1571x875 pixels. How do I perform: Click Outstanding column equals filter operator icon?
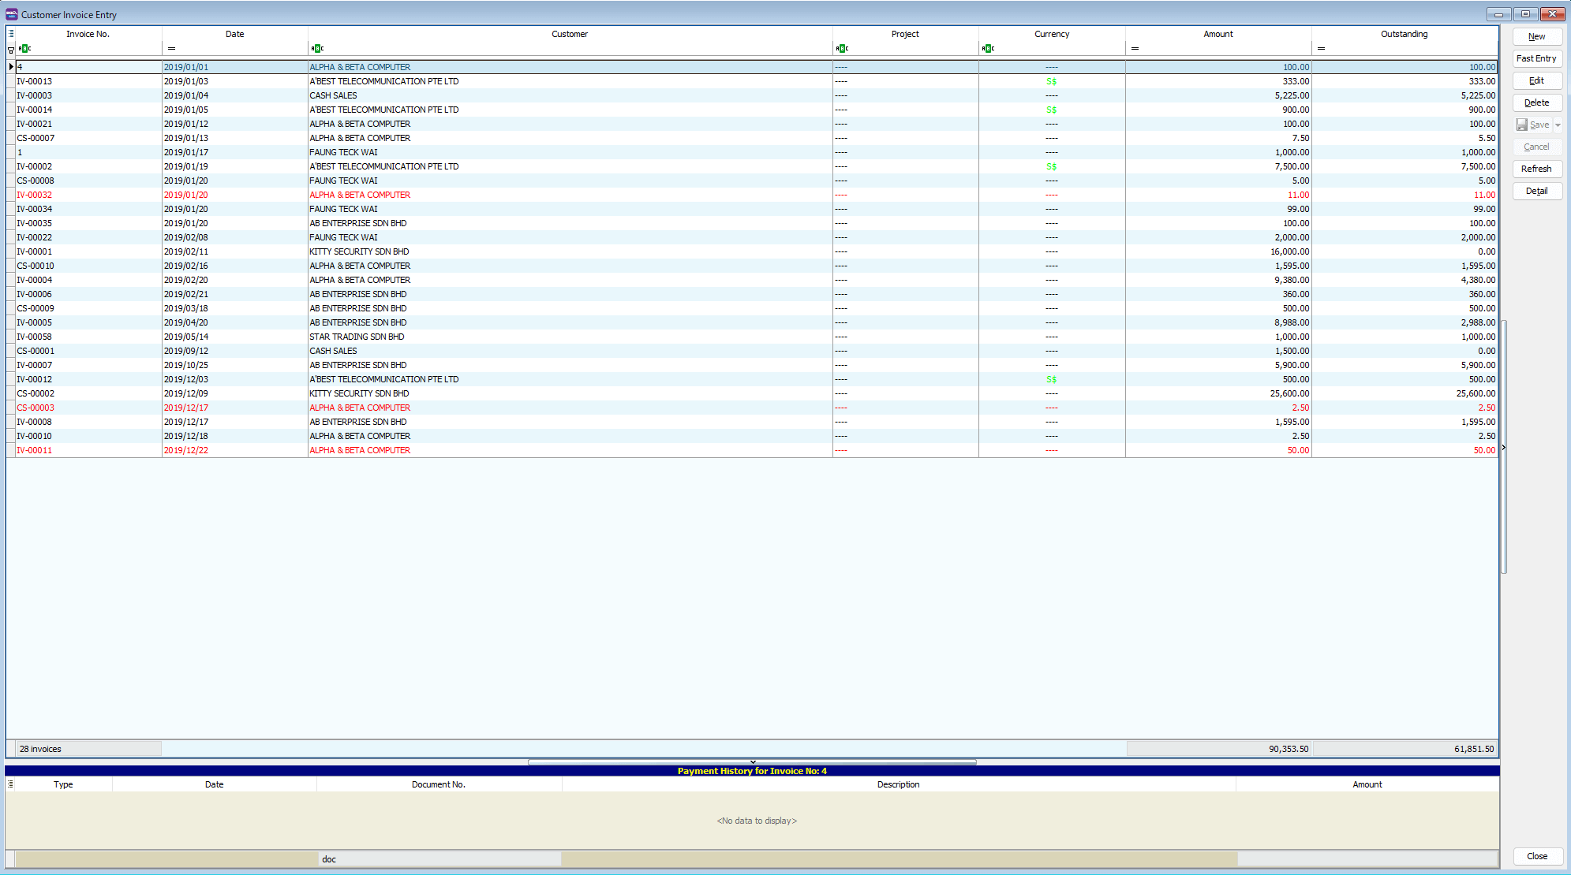(x=1321, y=49)
